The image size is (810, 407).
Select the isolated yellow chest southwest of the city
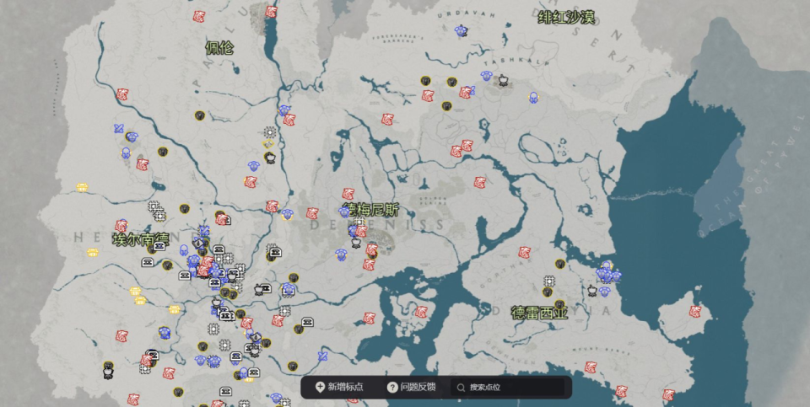[175, 309]
